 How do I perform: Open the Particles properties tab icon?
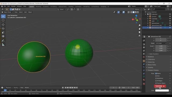144,67
